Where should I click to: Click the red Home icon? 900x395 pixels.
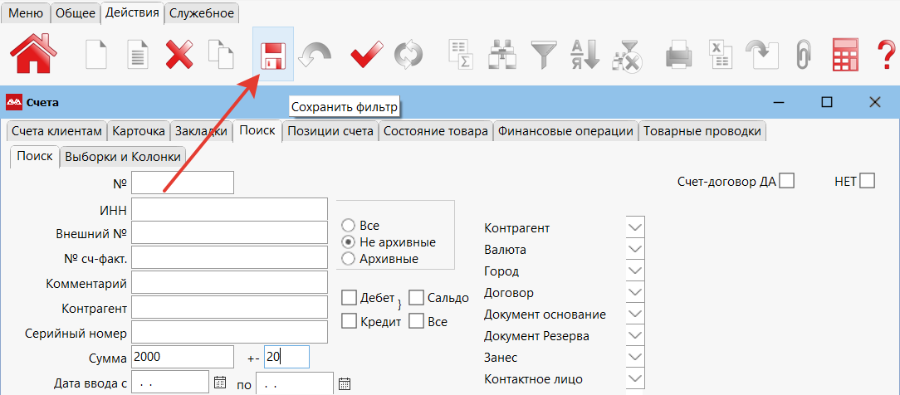click(x=33, y=54)
